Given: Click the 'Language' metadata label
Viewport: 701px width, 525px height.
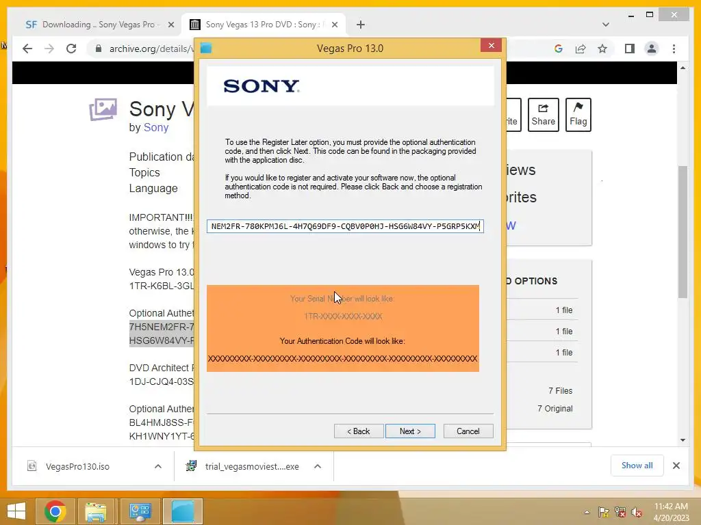Looking at the screenshot, I should [153, 189].
